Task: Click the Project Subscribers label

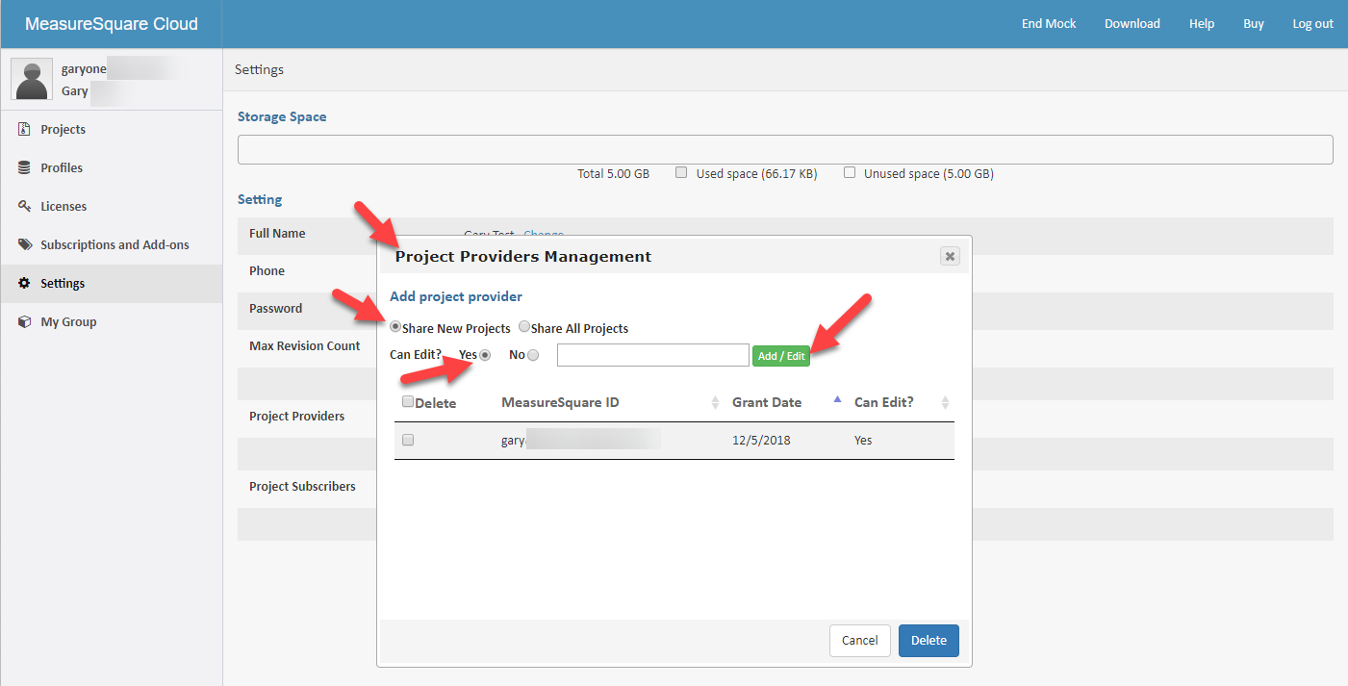Action: [x=302, y=487]
